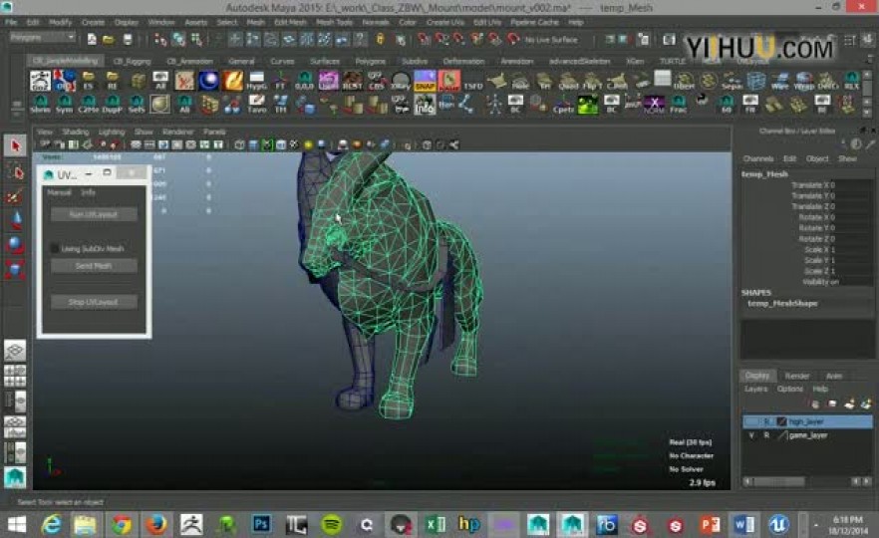Click the blue sphere shelf icon
This screenshot has width=879, height=538.
pyautogui.click(x=208, y=80)
